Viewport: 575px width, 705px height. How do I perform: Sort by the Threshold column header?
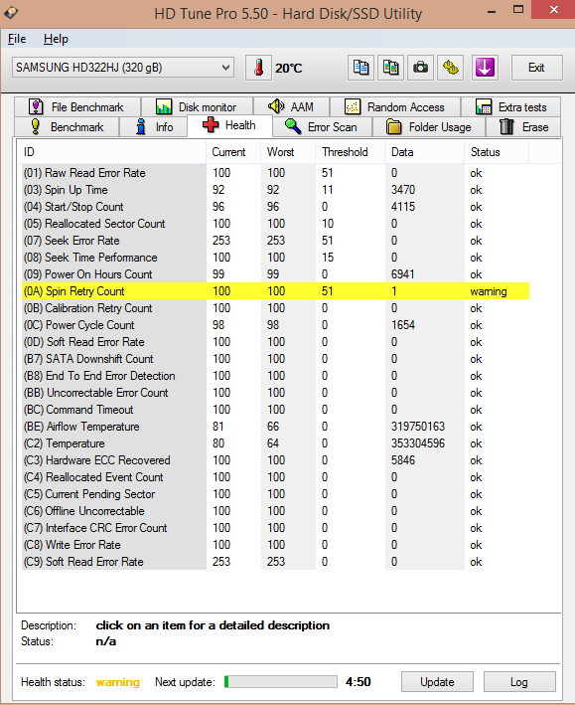click(345, 152)
